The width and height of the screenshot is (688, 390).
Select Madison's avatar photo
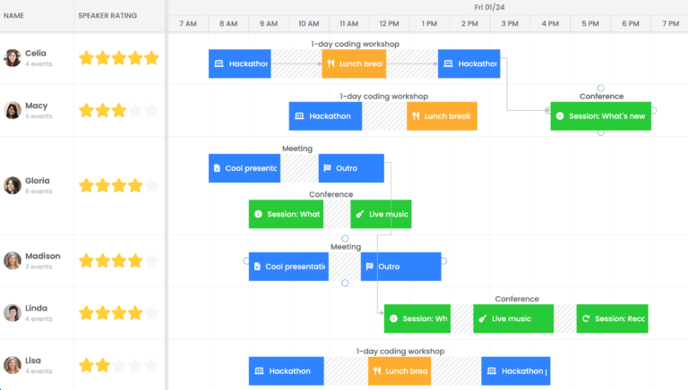click(x=13, y=260)
